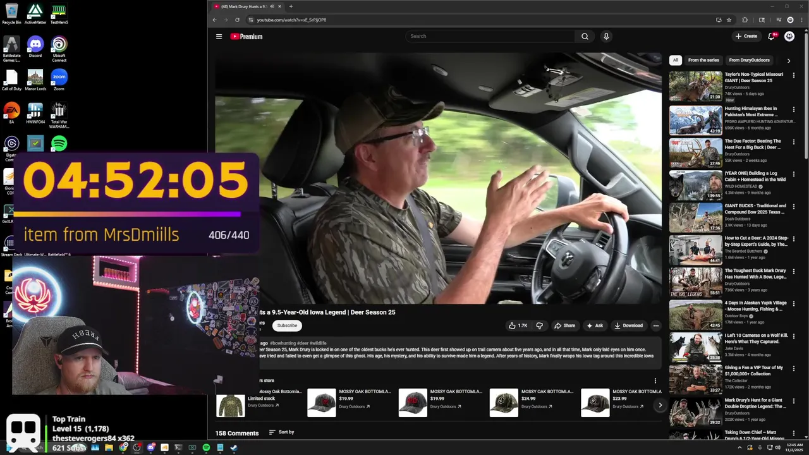
Task: Open Steam from the taskbar
Action: click(x=233, y=447)
